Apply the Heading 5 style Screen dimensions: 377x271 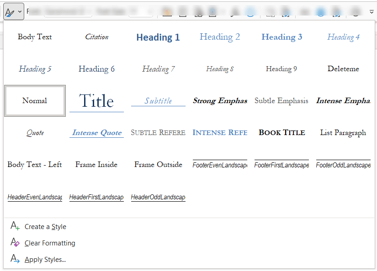click(35, 69)
